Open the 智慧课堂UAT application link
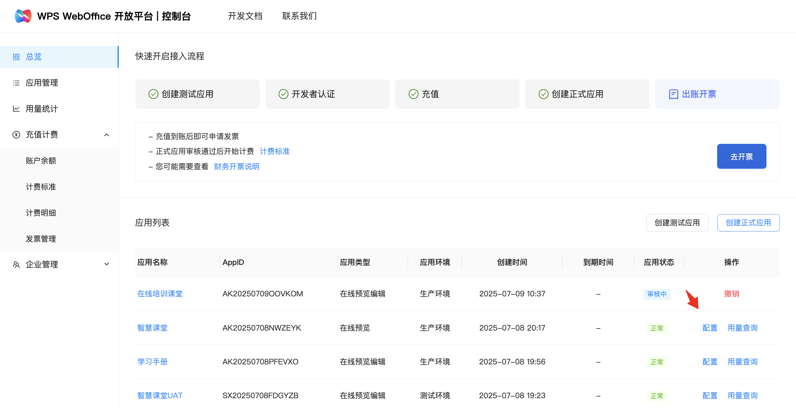This screenshot has height=408, width=796. tap(160, 395)
